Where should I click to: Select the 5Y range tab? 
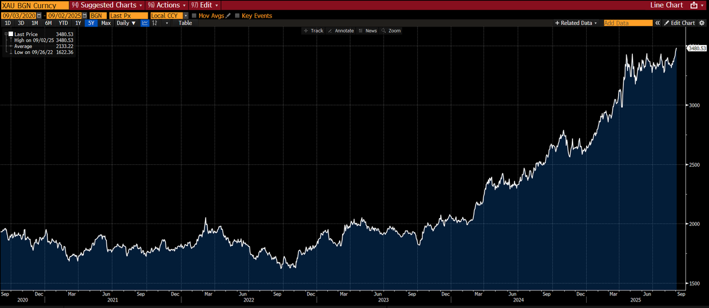[x=91, y=23]
